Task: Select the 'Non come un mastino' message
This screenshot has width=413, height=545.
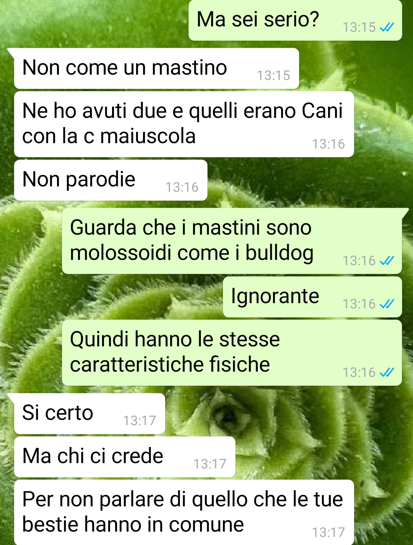Action: (x=156, y=69)
